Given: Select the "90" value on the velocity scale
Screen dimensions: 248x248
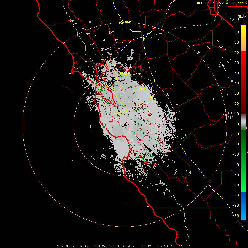Looking at the screenshot, I should [x=237, y=32].
